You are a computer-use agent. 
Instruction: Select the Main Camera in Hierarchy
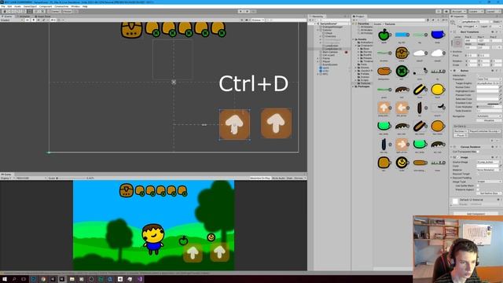click(329, 52)
